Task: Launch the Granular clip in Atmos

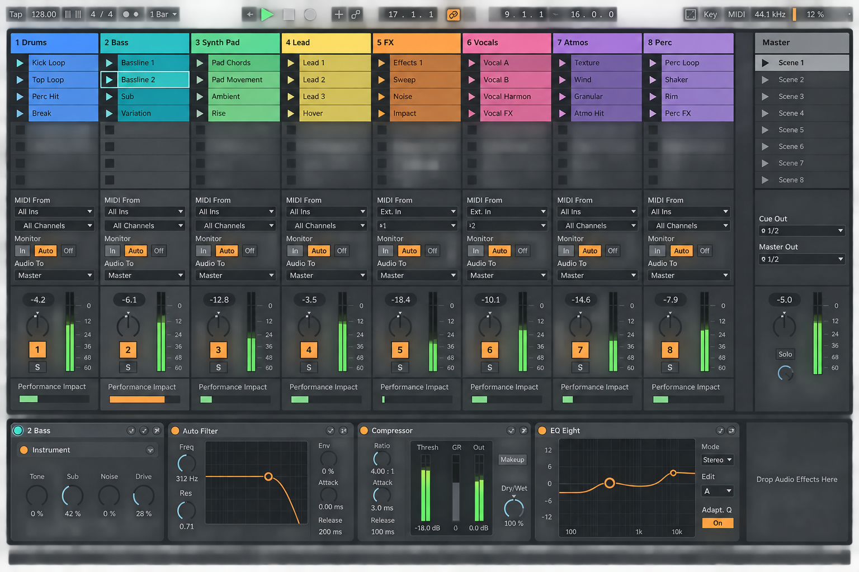Action: point(562,97)
